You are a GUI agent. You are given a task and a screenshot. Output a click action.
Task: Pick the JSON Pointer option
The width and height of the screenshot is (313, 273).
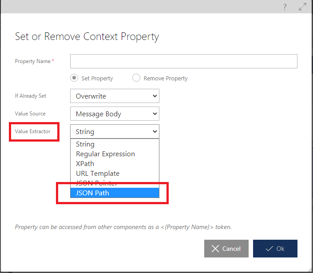coord(96,183)
